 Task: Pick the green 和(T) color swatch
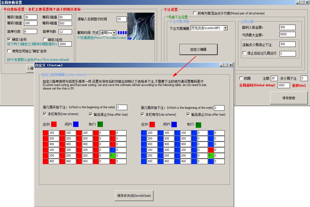pyautogui.click(x=99, y=124)
